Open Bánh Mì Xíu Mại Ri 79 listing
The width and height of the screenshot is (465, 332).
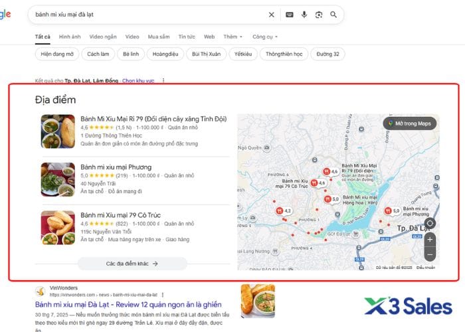coord(153,119)
